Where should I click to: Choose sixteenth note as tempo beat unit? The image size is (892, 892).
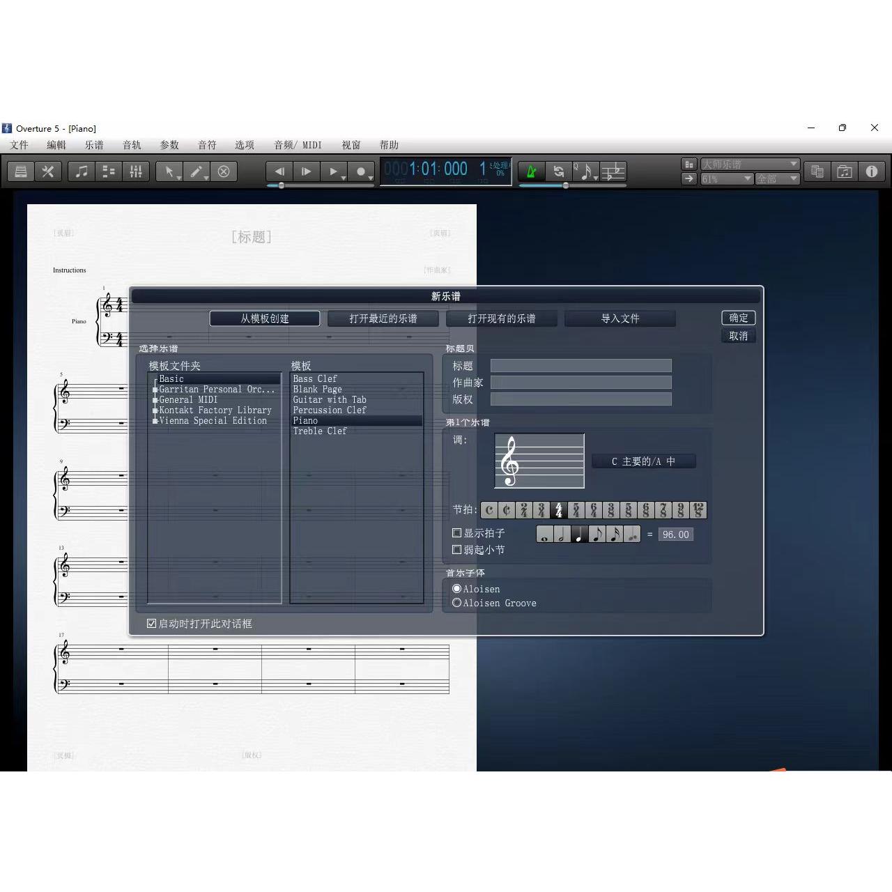point(615,535)
